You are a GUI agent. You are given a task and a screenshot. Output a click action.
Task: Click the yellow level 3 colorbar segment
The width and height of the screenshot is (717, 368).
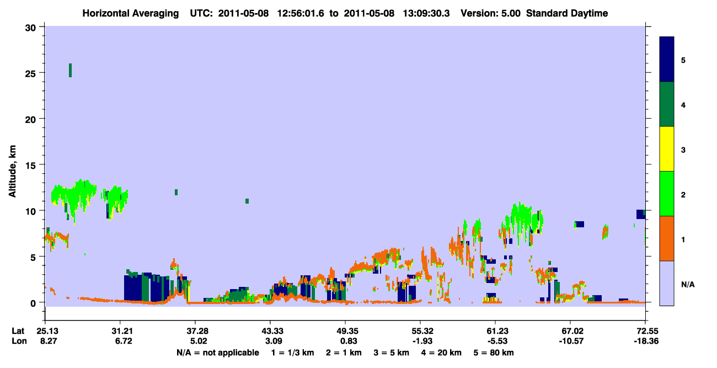click(667, 149)
